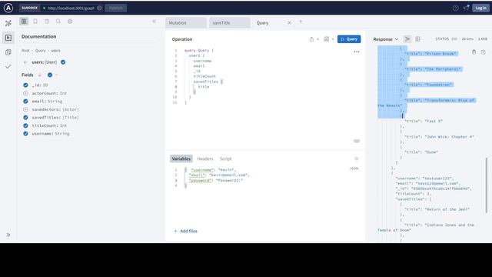The image size is (492, 277).
Task: Open the Response dropdown
Action: click(x=386, y=39)
